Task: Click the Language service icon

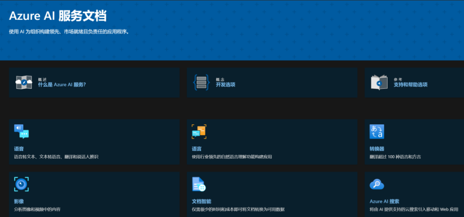Action: 199,132
